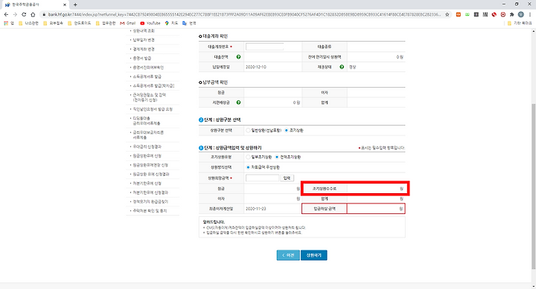Click the IN extension icon
The height and width of the screenshot is (289, 536).
tap(485, 14)
